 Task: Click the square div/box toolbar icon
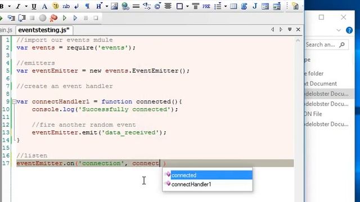click(179, 6)
